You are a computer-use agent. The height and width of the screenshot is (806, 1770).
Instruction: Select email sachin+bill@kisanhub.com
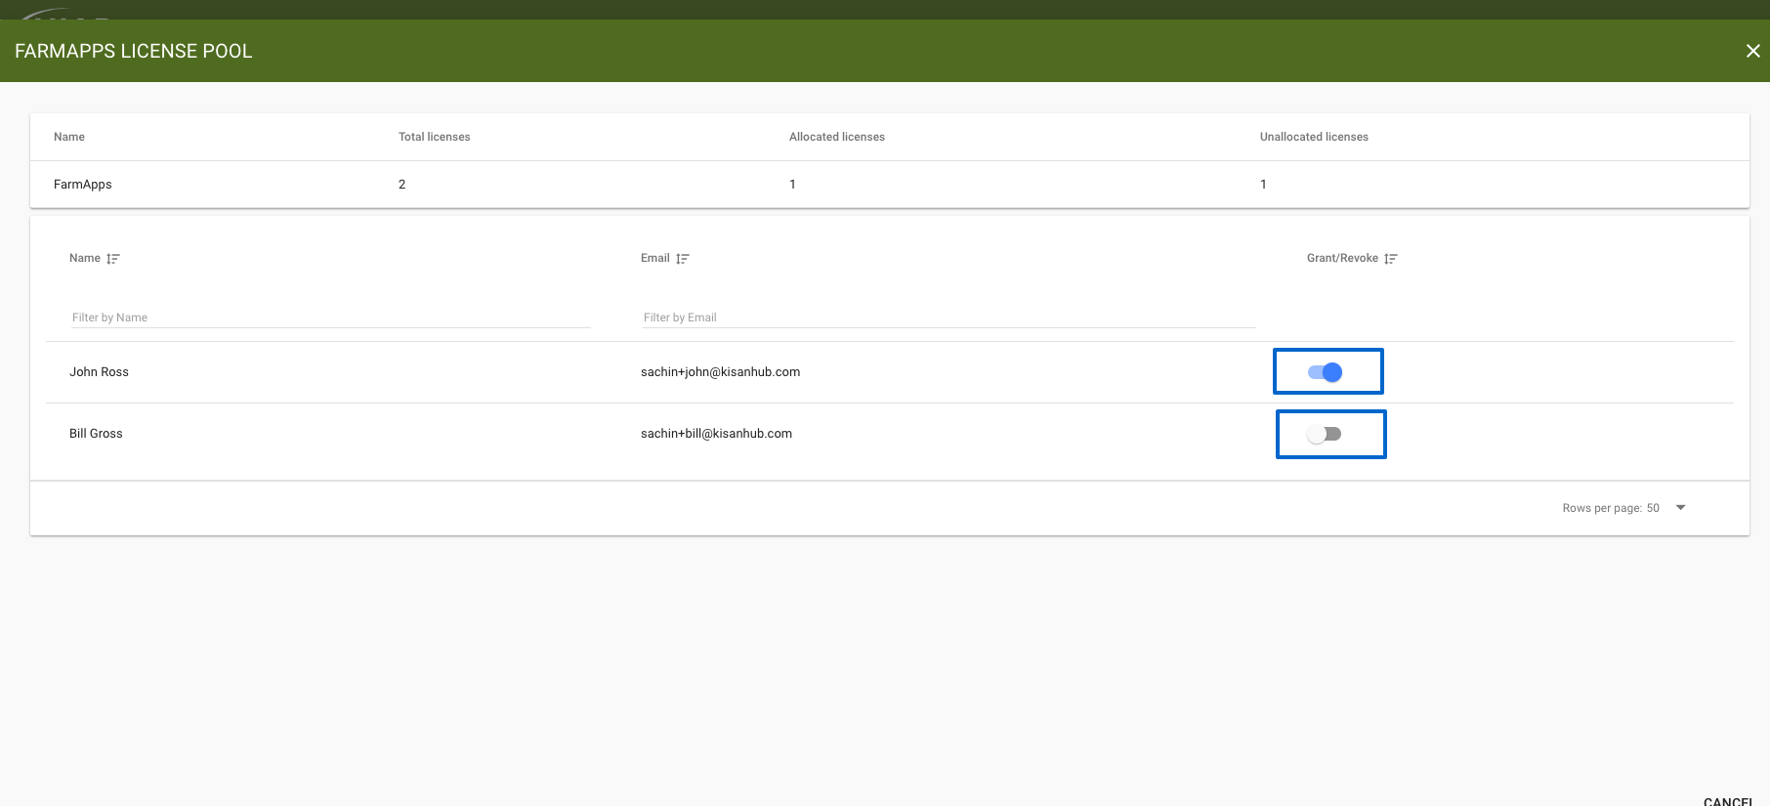pos(716,434)
